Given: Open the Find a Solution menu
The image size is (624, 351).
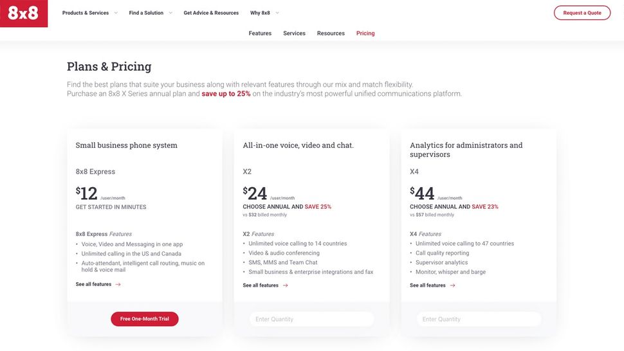Looking at the screenshot, I should pos(150,13).
